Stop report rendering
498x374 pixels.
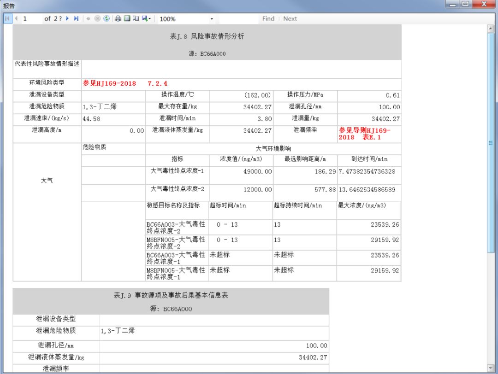coord(97,19)
